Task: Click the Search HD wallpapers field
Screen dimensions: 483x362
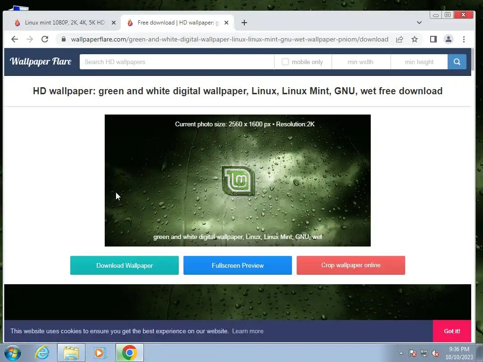Action: coord(177,62)
